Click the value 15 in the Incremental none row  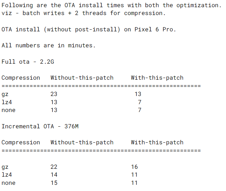(x=54, y=183)
